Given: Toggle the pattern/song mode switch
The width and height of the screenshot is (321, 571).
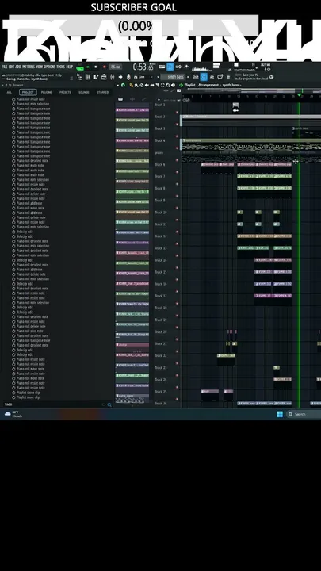Looking at the screenshot, I should (80, 67).
